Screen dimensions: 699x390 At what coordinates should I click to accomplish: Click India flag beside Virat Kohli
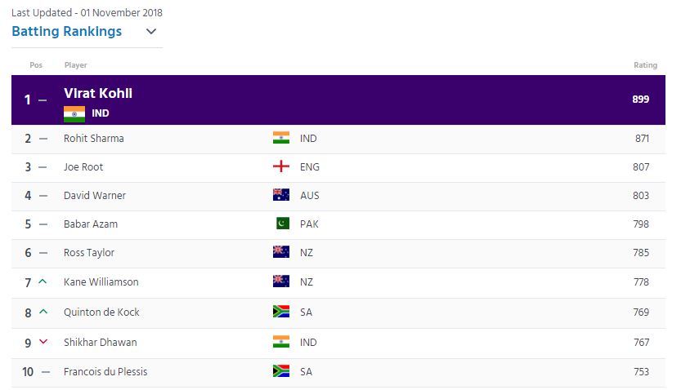point(74,114)
